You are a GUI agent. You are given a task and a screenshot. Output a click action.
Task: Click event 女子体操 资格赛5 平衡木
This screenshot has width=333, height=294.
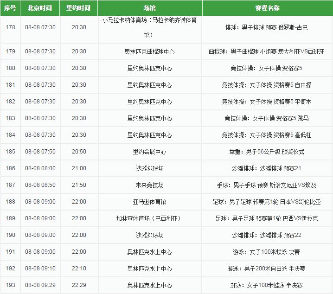[x=267, y=102]
